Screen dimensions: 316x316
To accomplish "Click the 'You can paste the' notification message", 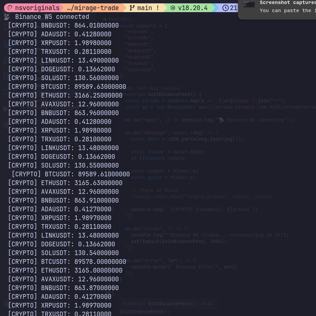I will pos(288,10).
